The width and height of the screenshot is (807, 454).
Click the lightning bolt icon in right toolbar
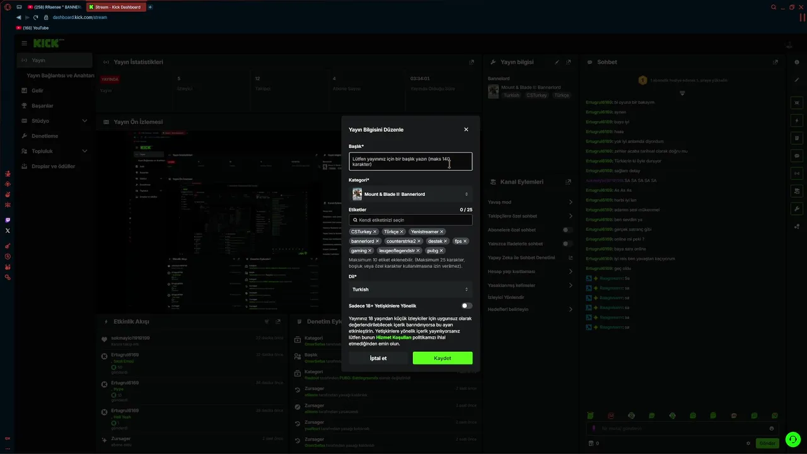click(797, 120)
